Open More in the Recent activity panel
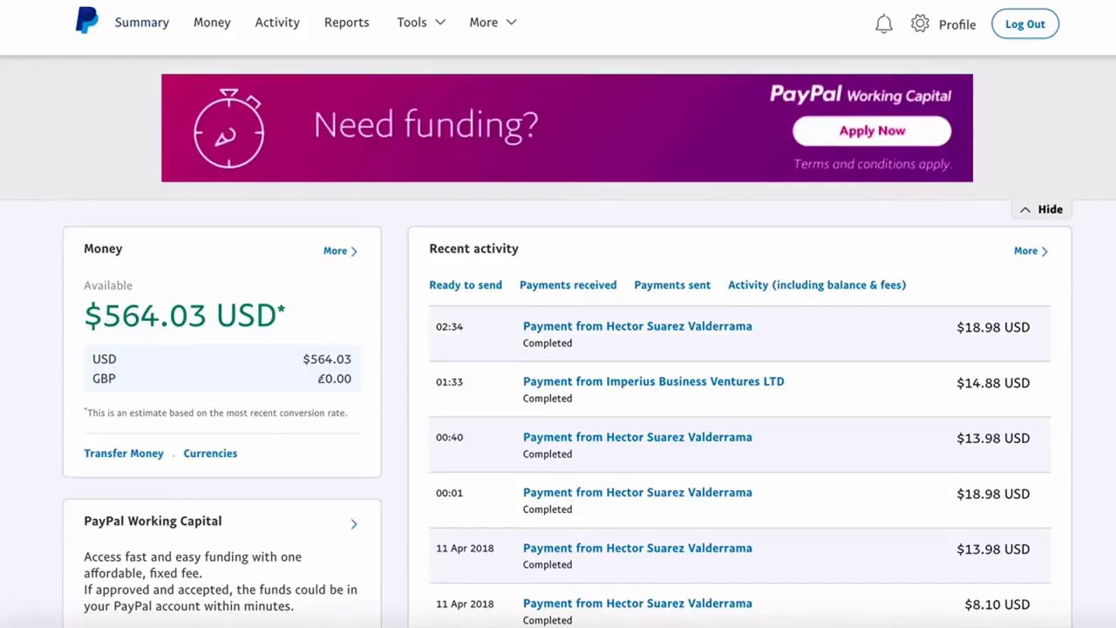Image resolution: width=1116 pixels, height=628 pixels. [1031, 251]
